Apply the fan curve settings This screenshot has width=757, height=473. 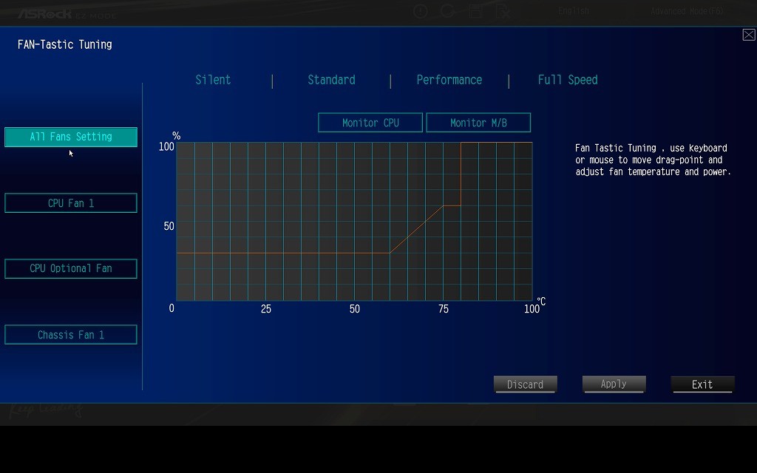(x=614, y=384)
